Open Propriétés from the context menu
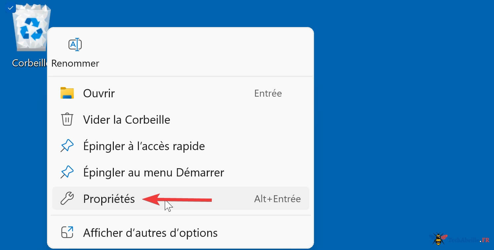 [181, 199]
